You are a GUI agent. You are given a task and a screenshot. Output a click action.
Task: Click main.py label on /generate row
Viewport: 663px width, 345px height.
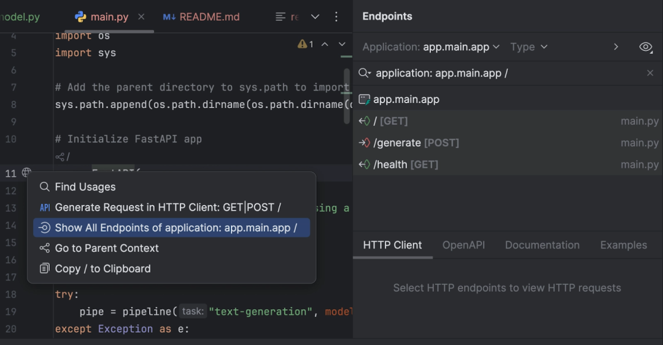[x=639, y=143]
